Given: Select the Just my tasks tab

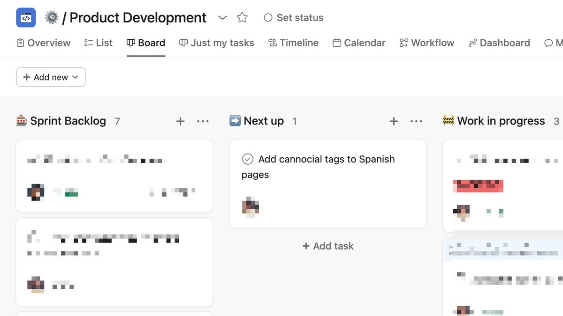Looking at the screenshot, I should tap(217, 43).
